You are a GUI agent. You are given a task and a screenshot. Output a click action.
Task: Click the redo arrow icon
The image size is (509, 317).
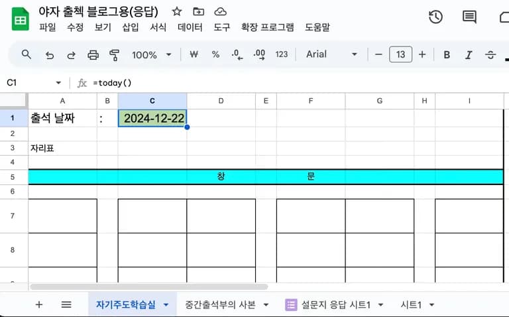(x=71, y=54)
